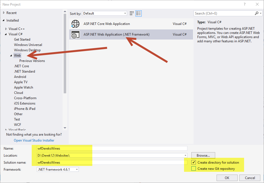Click the Cancel button
The width and height of the screenshot is (264, 183).
[x=250, y=178]
